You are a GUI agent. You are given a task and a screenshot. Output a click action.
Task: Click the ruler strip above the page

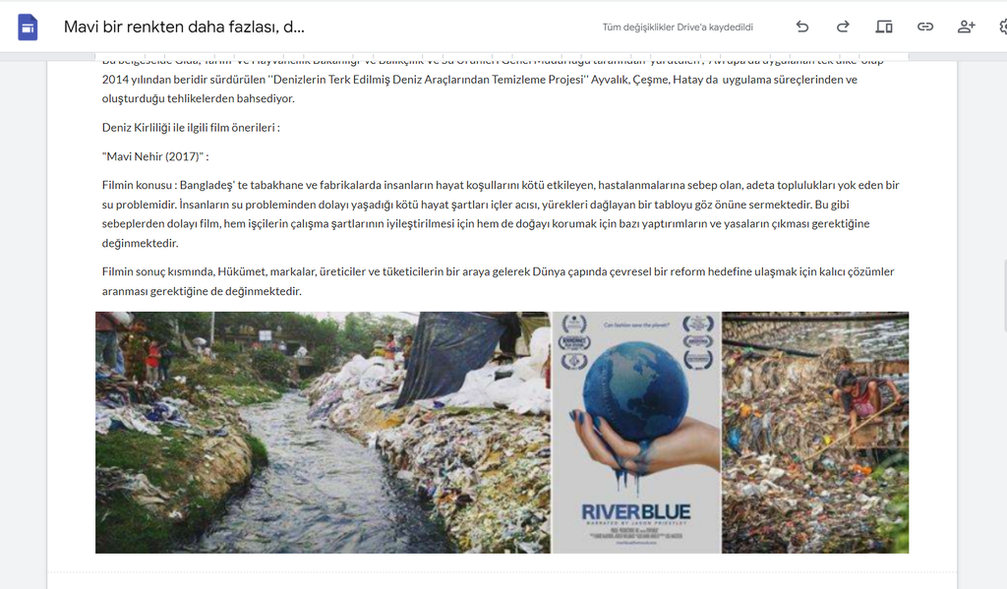pyautogui.click(x=503, y=56)
